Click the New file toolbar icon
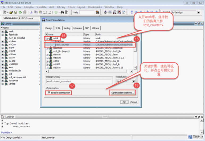 pos(5,12)
